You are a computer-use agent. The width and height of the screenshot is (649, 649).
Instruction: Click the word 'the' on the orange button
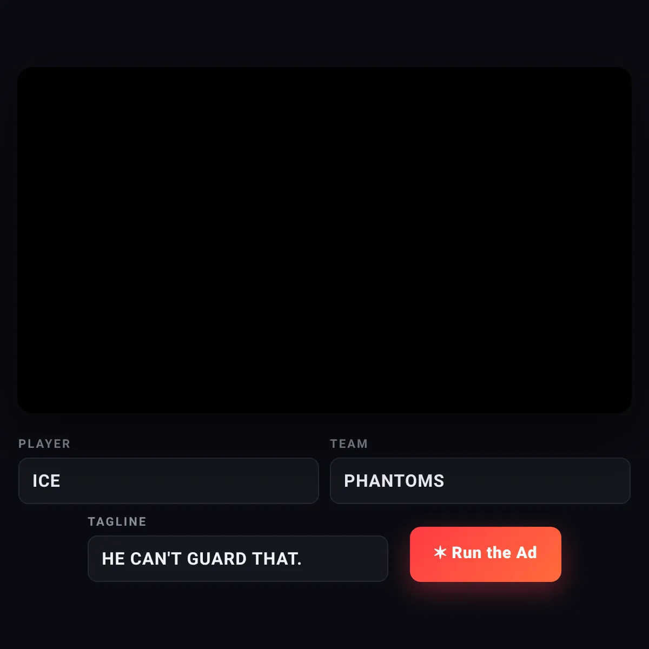tap(499, 553)
